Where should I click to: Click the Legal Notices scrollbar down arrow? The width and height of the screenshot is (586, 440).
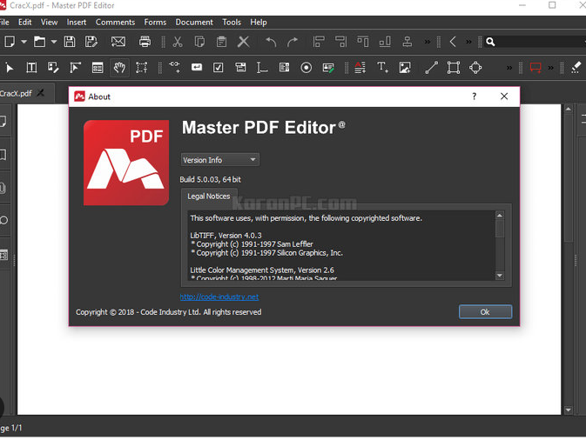point(499,276)
